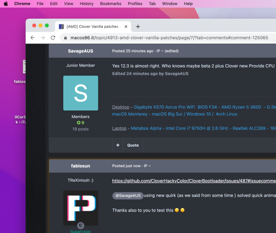Click the Supervisor shield badge icon

(81, 225)
